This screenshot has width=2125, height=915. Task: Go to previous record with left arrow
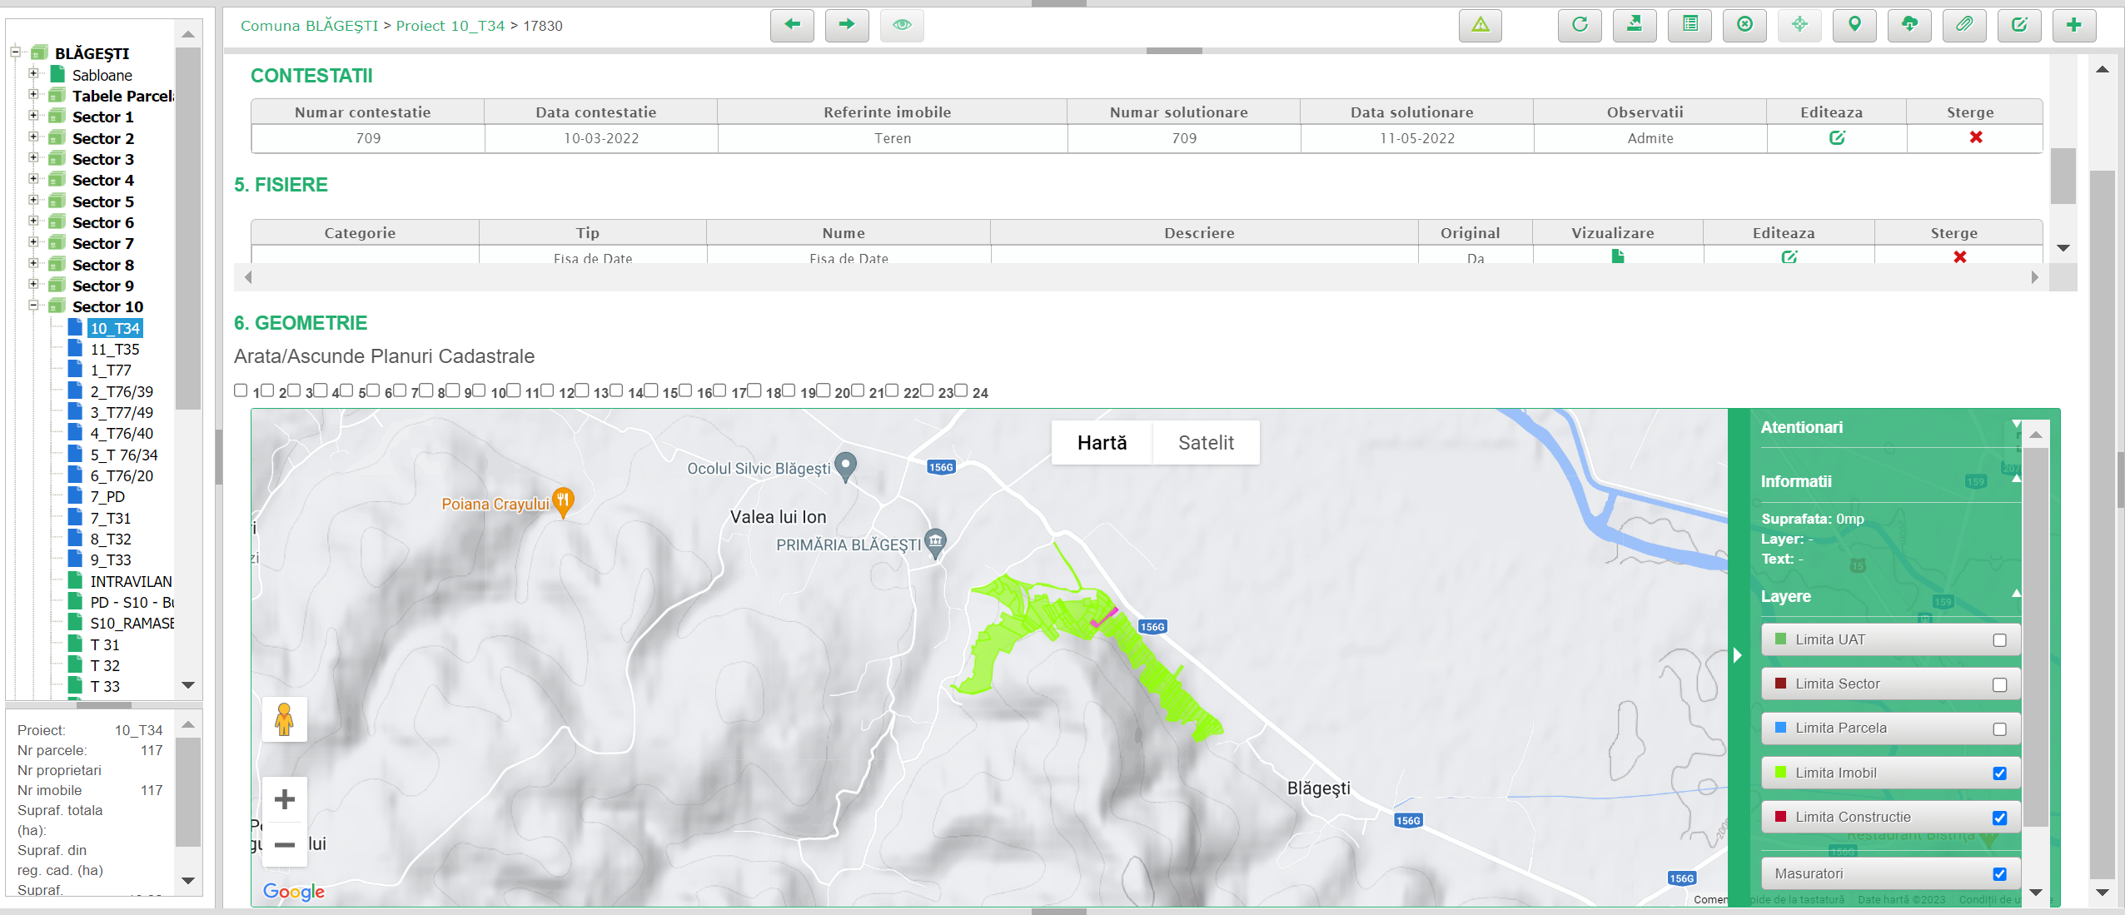tap(792, 25)
